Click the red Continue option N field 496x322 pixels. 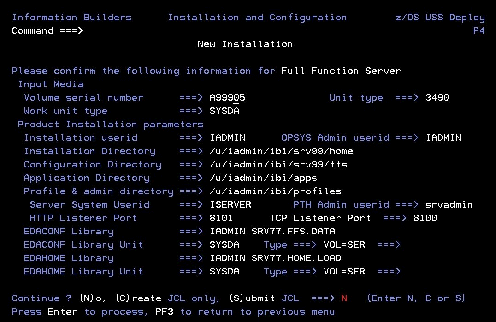pos(344,298)
